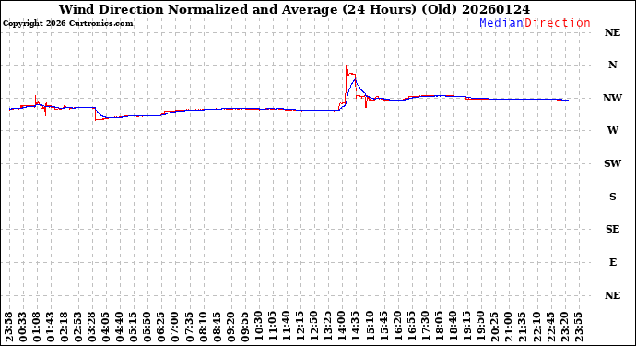Viewport: 636px width, 346px height.
Task: Click the chart title text
Action: (x=294, y=9)
